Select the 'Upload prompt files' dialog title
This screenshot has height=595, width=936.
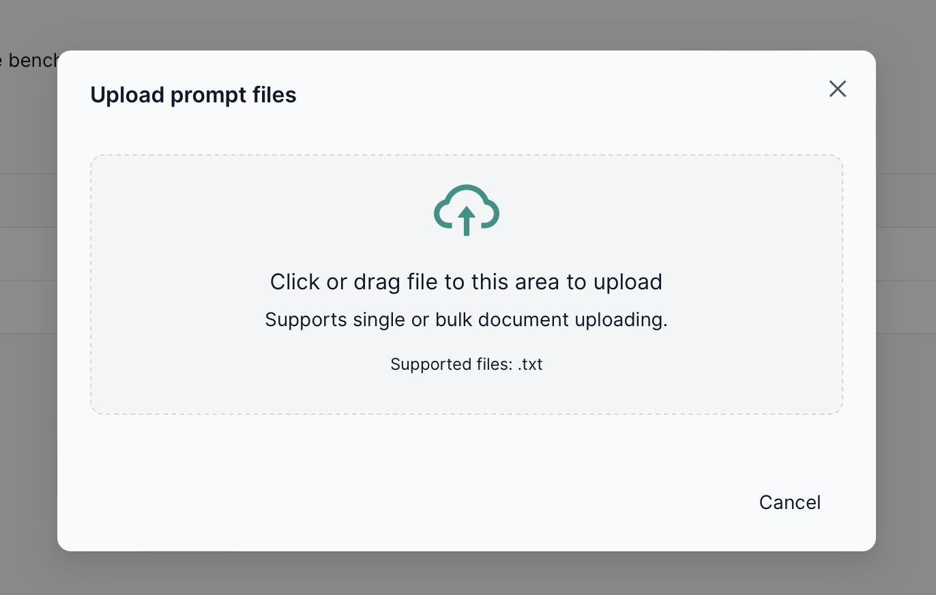193,94
